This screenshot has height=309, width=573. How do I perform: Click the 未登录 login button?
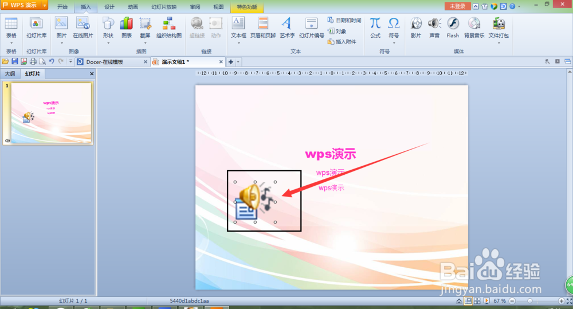[x=457, y=6]
